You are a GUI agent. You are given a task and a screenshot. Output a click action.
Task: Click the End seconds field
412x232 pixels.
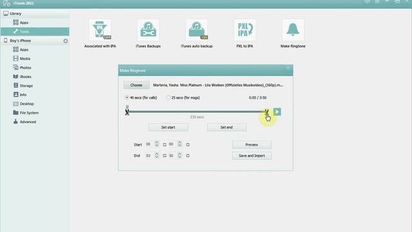pyautogui.click(x=171, y=155)
